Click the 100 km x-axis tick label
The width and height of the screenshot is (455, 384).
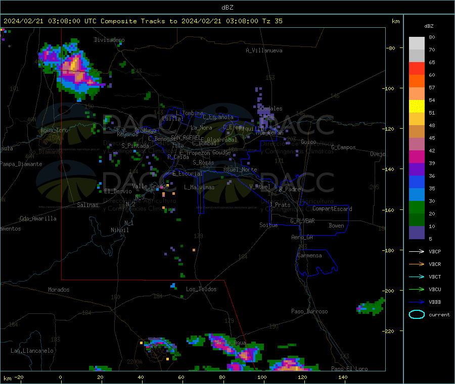point(262,377)
